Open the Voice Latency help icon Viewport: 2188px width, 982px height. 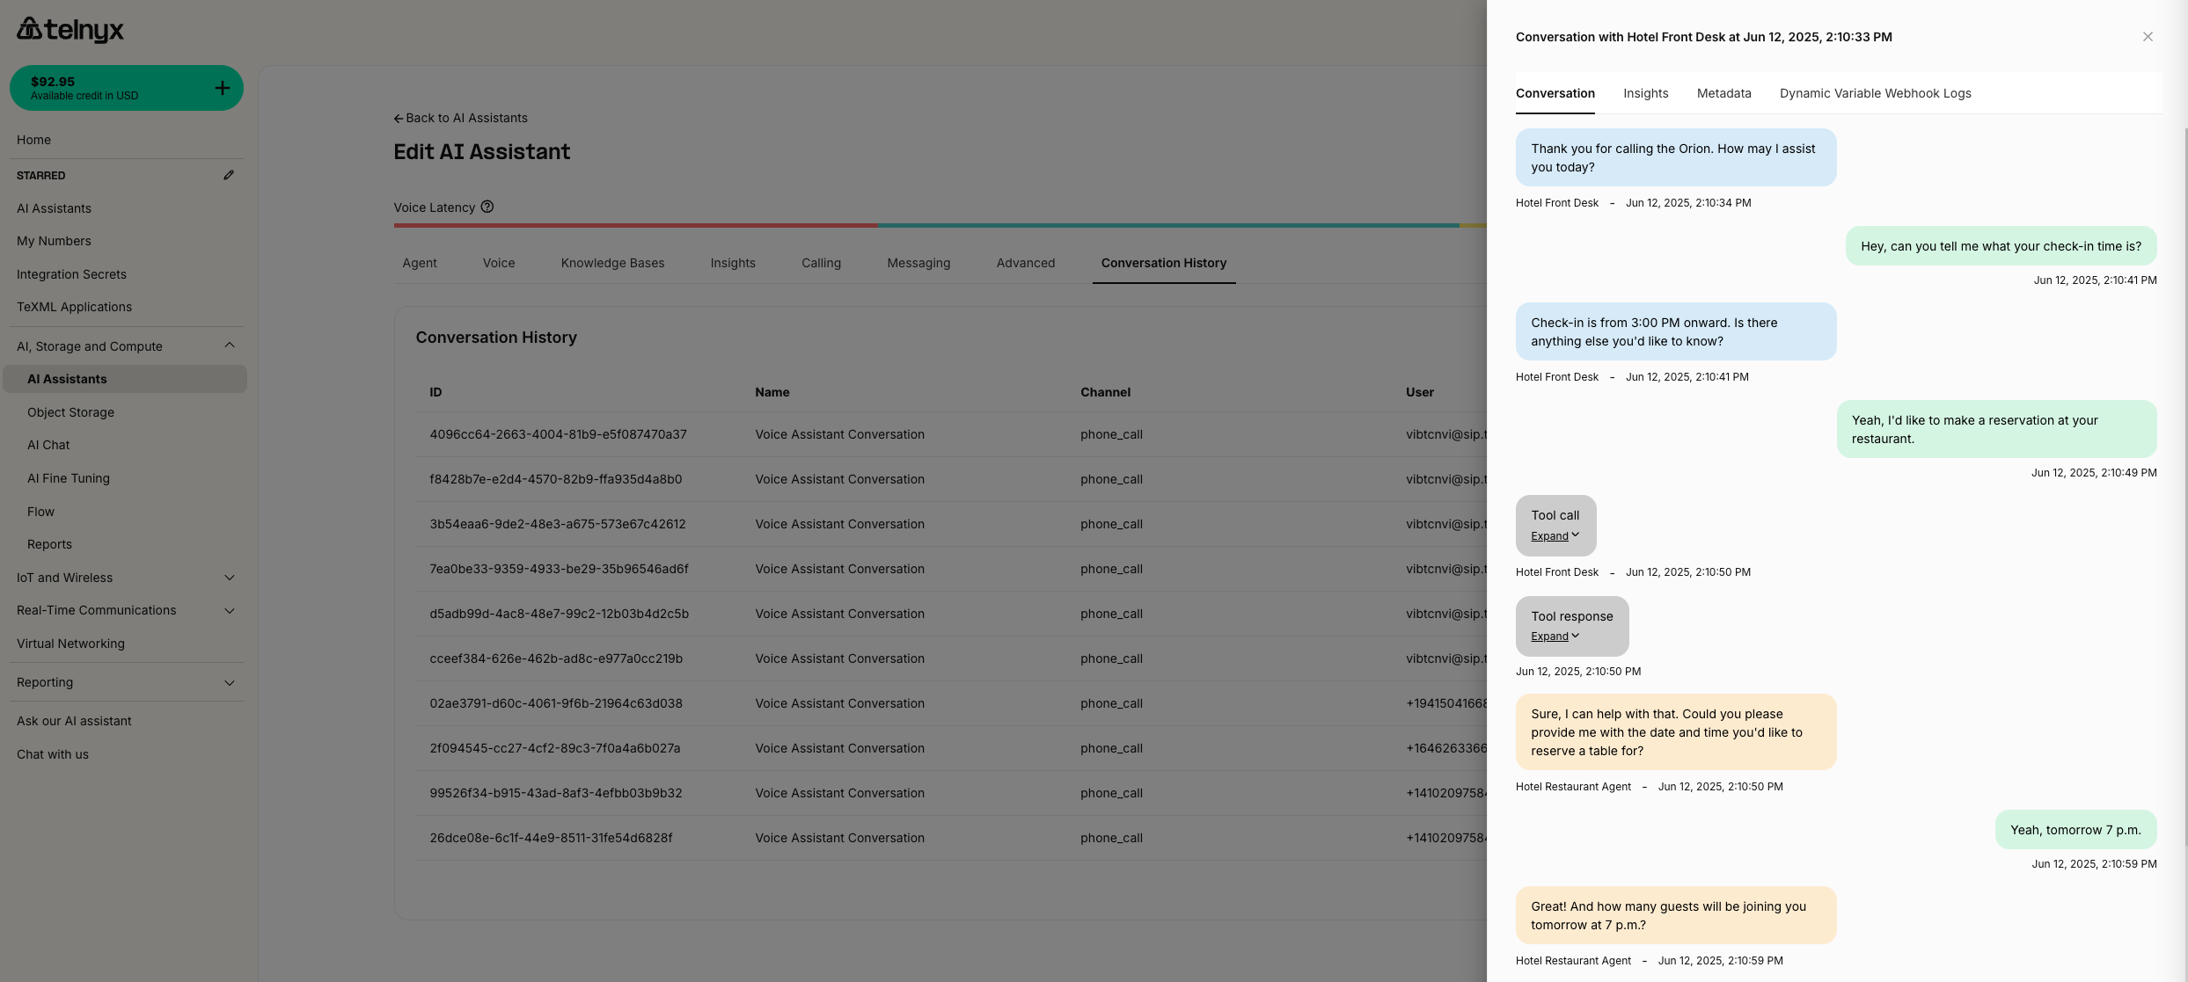[x=487, y=207]
